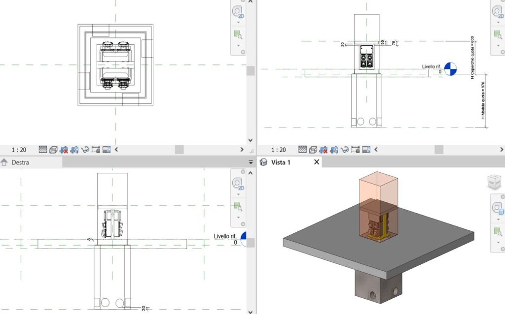Close the Vista 1 tab
Image resolution: width=505 pixels, height=314 pixels.
[x=316, y=162]
